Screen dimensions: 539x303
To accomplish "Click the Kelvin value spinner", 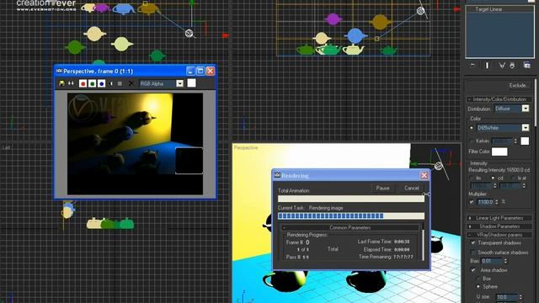I will coord(515,141).
